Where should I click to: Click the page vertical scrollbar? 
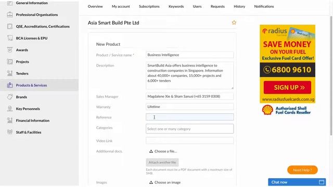pos(331,75)
